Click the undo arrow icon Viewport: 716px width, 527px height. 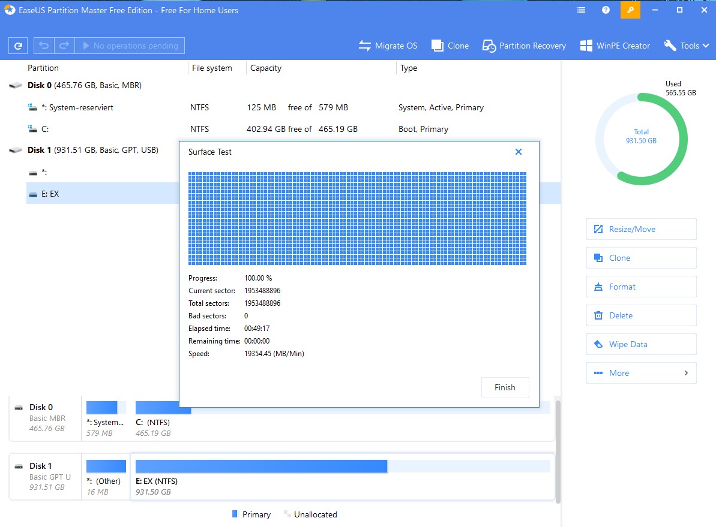[44, 46]
